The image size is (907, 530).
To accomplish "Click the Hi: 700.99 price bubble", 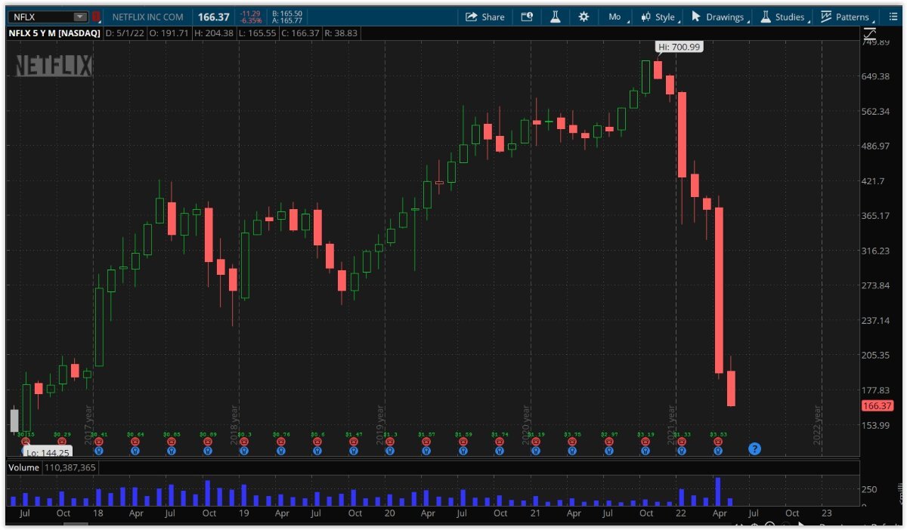I will [x=679, y=47].
